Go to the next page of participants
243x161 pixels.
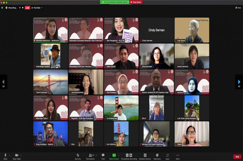[239, 82]
